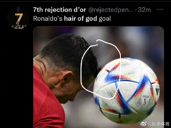
Task: Click the Weibo eye logo watermark
Action: (144, 124)
